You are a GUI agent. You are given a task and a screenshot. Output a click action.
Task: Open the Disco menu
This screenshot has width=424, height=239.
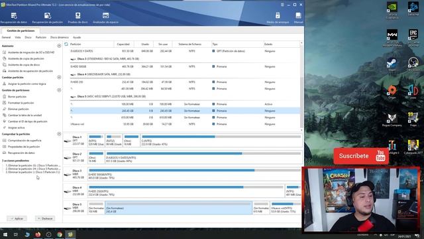coord(28,37)
